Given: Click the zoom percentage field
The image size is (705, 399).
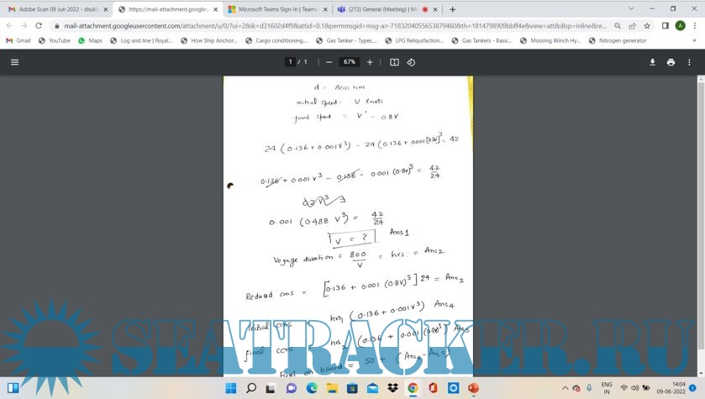Looking at the screenshot, I should click(349, 62).
